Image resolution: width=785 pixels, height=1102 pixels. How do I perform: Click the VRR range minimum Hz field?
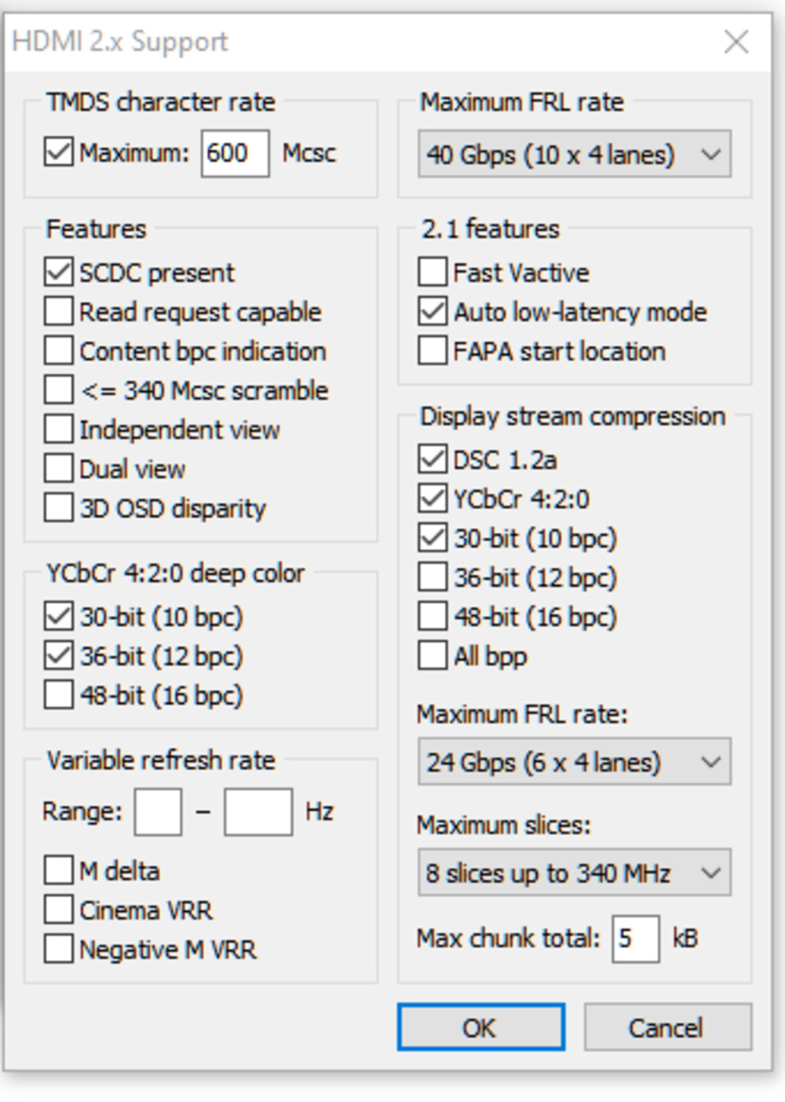pos(158,812)
